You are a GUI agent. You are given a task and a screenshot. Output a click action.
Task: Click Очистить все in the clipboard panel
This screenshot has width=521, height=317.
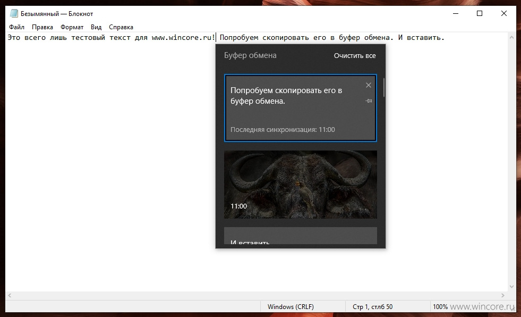tap(355, 55)
